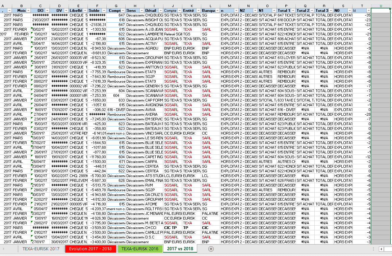Image resolution: width=392 pixels, height=256 pixels.
Task: Click the cell containing AXERIA
Action: [154, 114]
